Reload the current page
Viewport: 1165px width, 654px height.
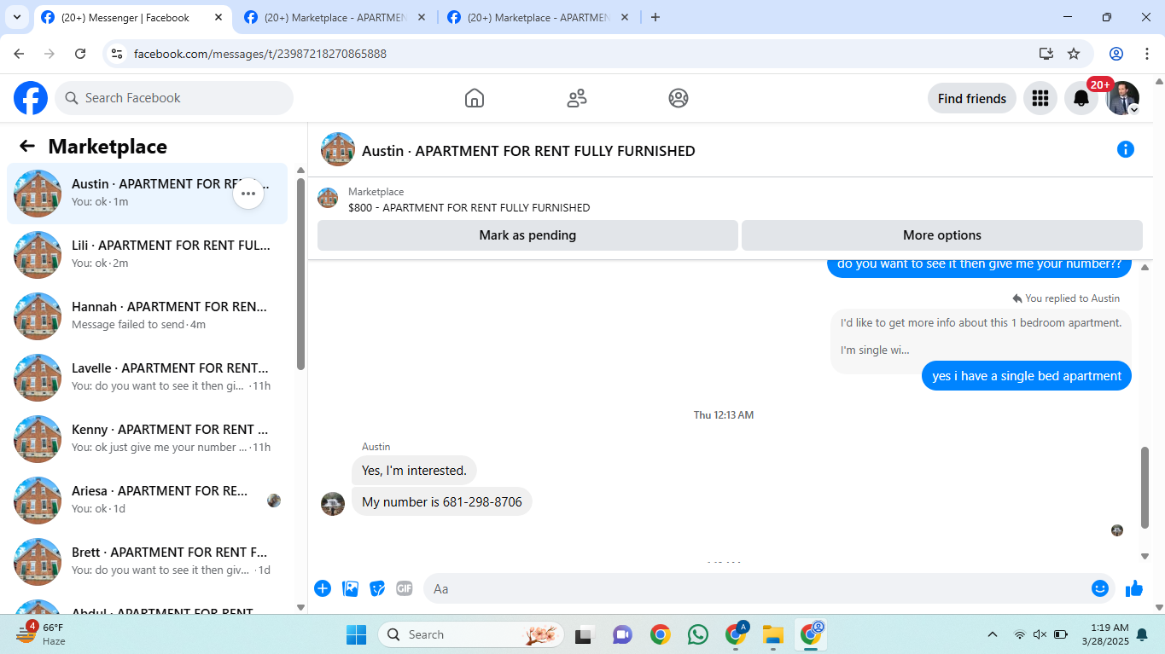click(x=80, y=54)
